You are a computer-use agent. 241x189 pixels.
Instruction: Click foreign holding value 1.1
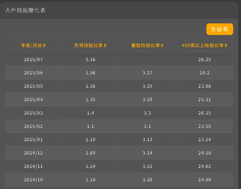tap(91, 126)
